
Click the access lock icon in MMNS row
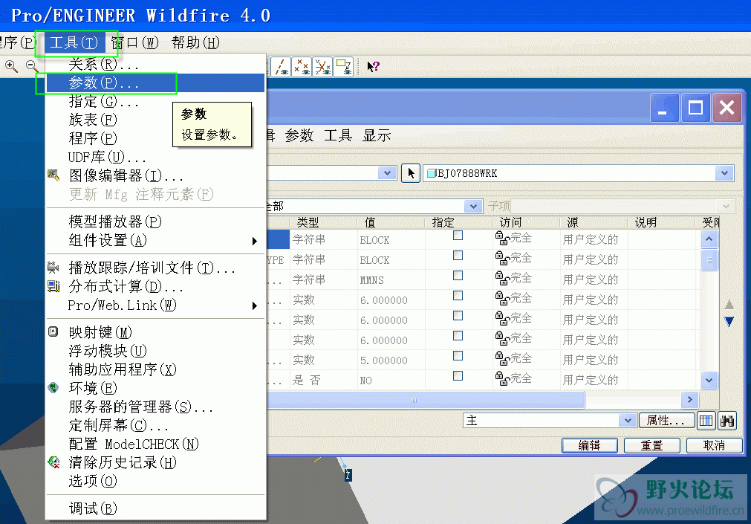[x=502, y=279]
